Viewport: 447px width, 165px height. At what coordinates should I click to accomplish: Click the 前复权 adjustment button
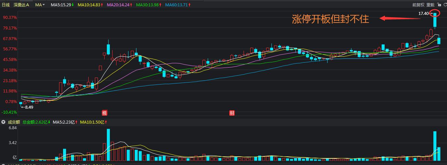point(418,5)
